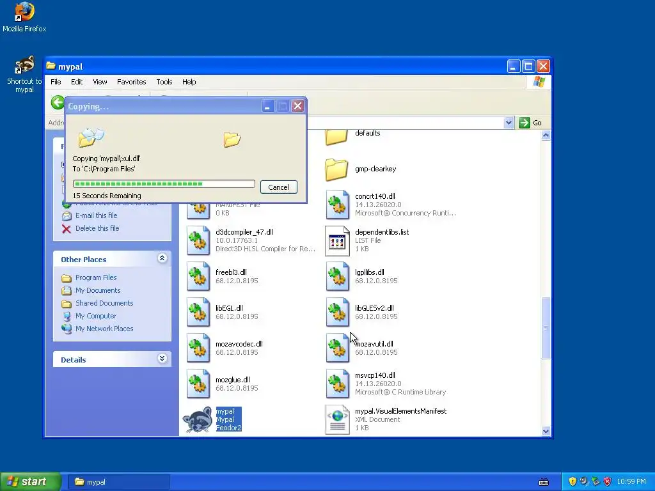Collapse the Other Places panel

tap(162, 258)
